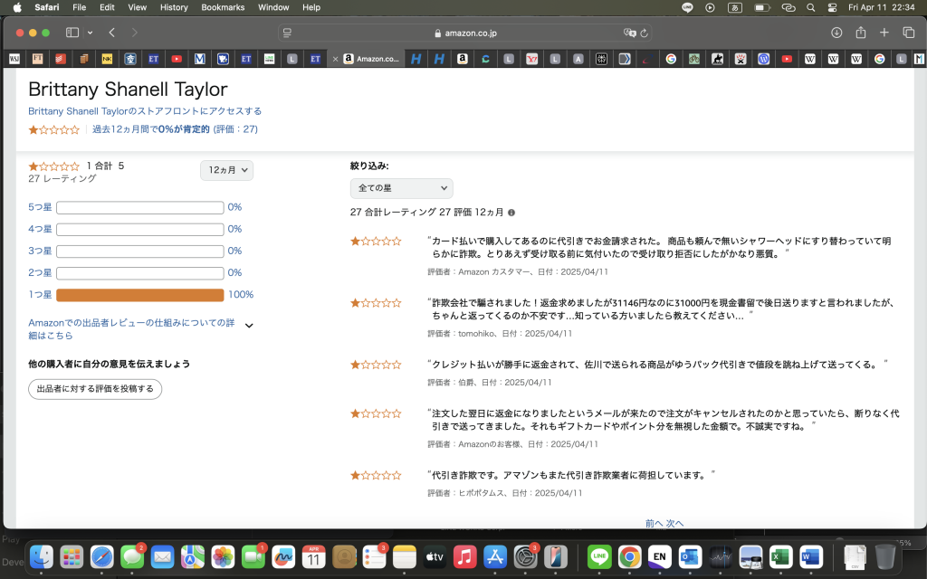Open the 12ヵ月 period dropdown
Image resolution: width=927 pixels, height=579 pixels.
[x=226, y=170]
